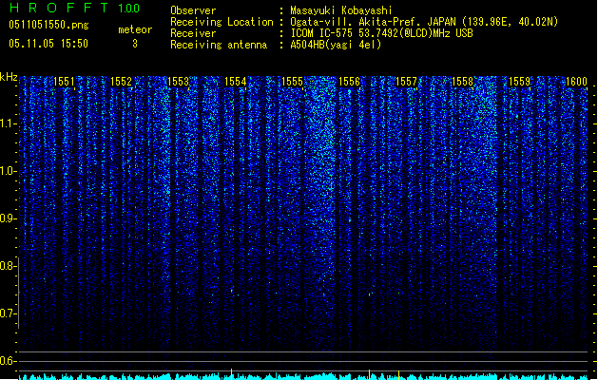Click the 1554 time axis label
This screenshot has width=598, height=380.
click(x=236, y=82)
